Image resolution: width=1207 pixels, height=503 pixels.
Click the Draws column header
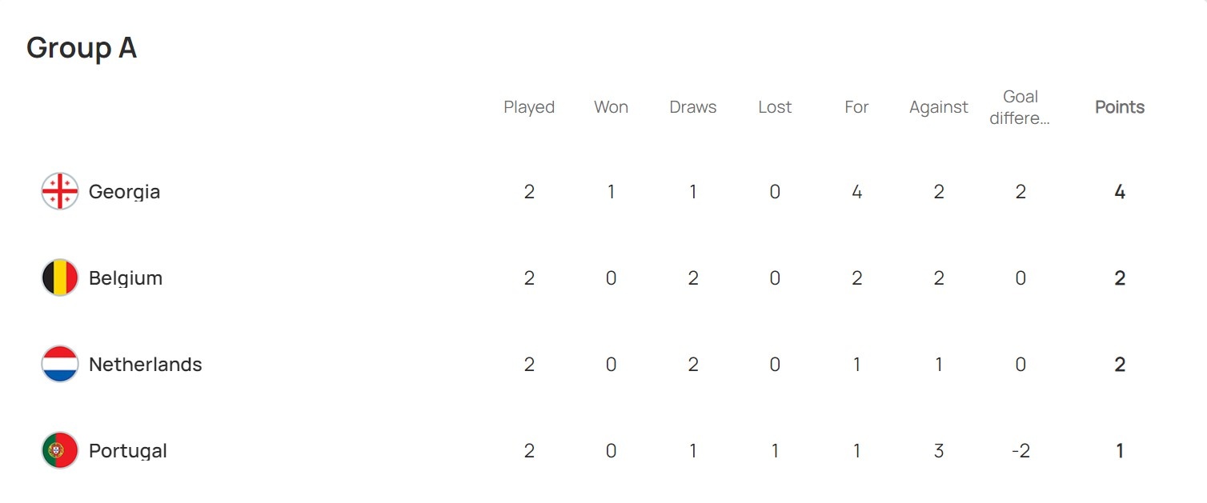coord(693,107)
